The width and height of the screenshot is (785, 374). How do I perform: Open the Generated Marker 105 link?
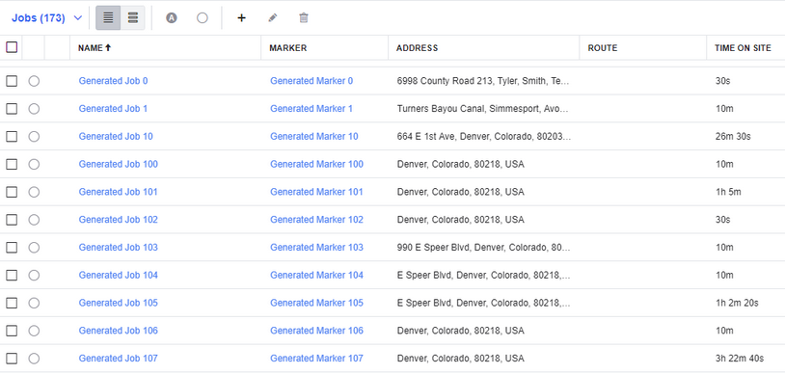pyautogui.click(x=317, y=303)
